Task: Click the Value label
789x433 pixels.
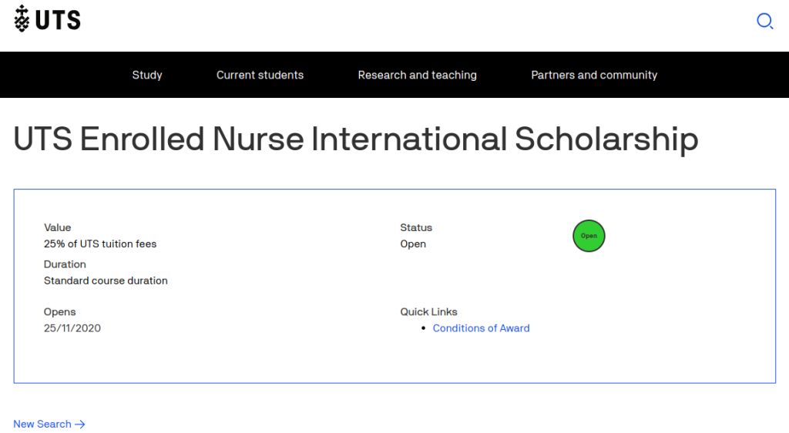Action: [x=57, y=227]
